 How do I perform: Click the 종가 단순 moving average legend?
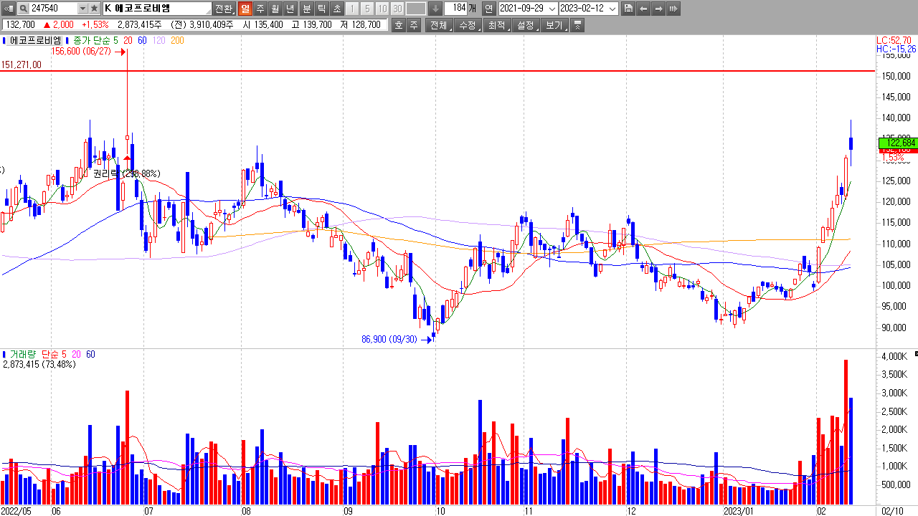pyautogui.click(x=92, y=41)
